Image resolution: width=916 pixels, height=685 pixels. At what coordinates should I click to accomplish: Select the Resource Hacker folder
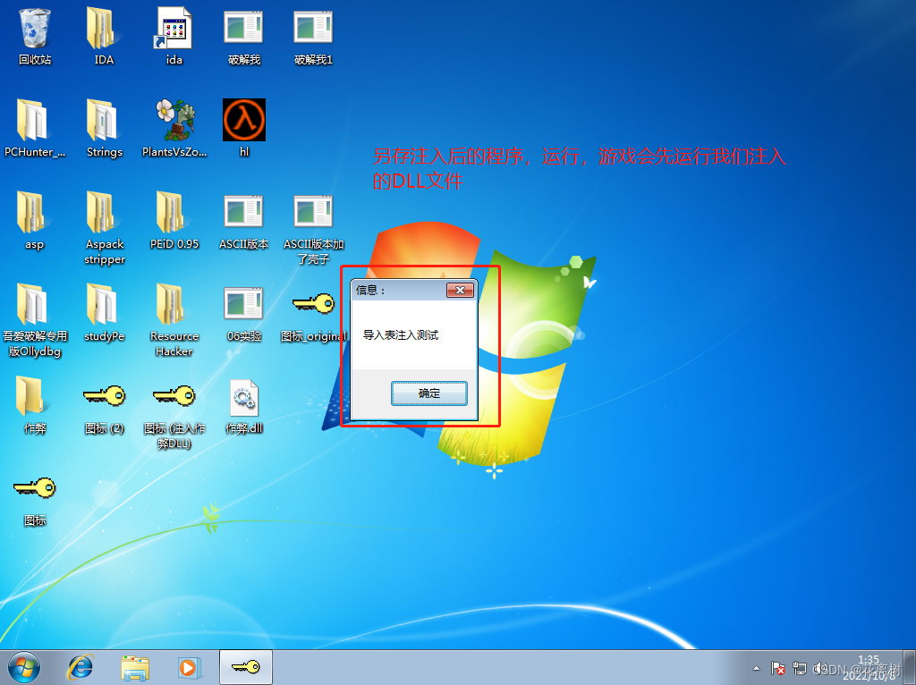[173, 305]
